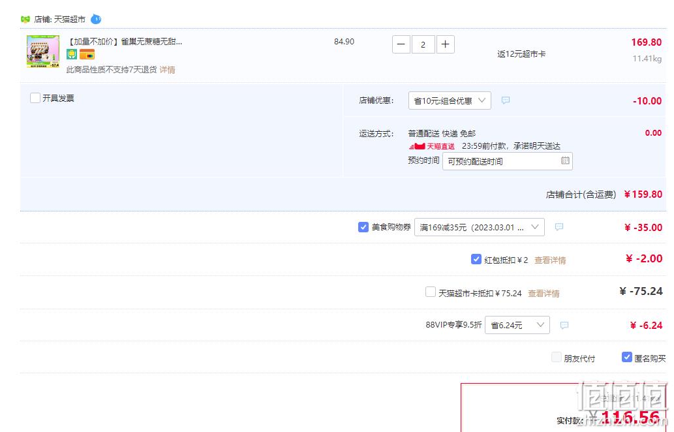Click the comment icon beside 88VIP discount dropdown
This screenshot has width=674, height=432.
coord(564,326)
